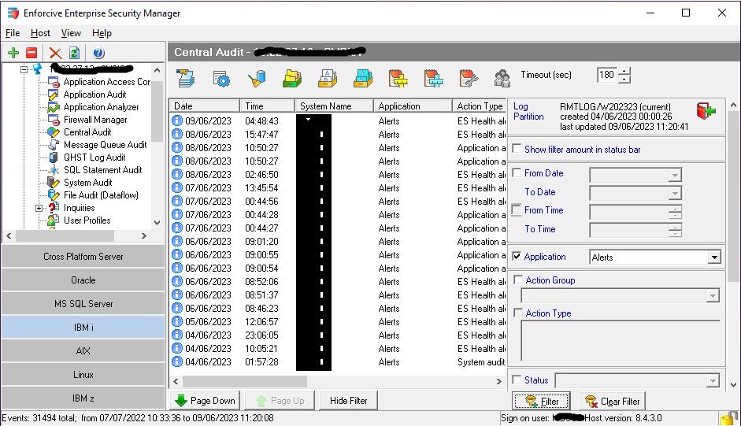Click the yellow A-B card drawer icon
The width and height of the screenshot is (741, 426).
[x=328, y=79]
